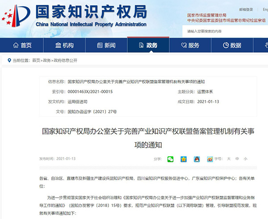Screen dimensions: 268x219
Task: Click the 邮箱登录 mailbox login link
Action: click(x=246, y=9)
